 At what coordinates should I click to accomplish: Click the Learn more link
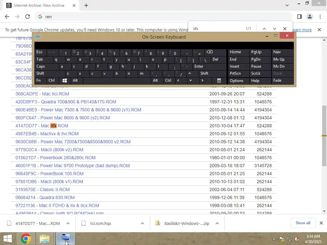(x=302, y=30)
